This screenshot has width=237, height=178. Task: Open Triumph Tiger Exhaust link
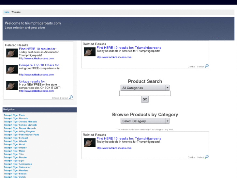click(16, 138)
